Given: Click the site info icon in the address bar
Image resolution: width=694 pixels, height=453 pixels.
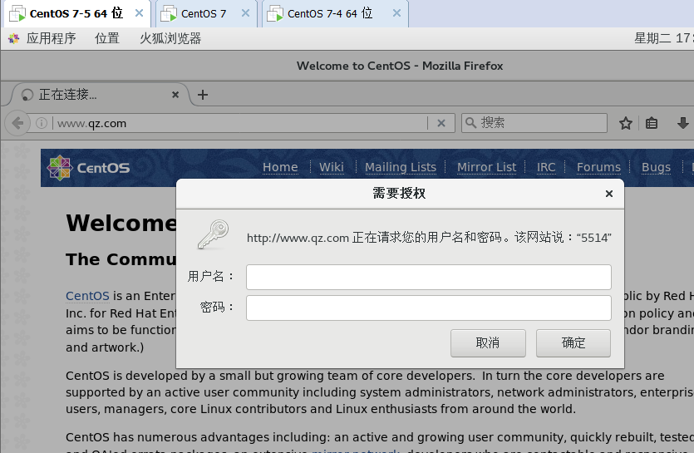Looking at the screenshot, I should tap(42, 123).
